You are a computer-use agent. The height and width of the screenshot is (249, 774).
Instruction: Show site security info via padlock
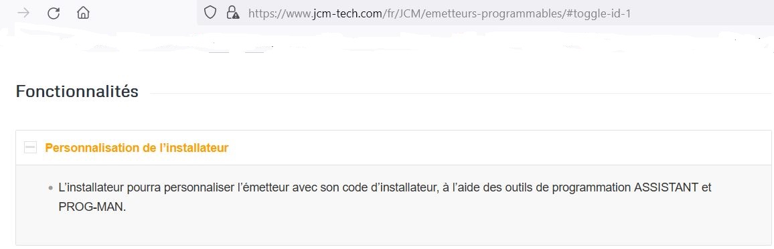point(232,13)
